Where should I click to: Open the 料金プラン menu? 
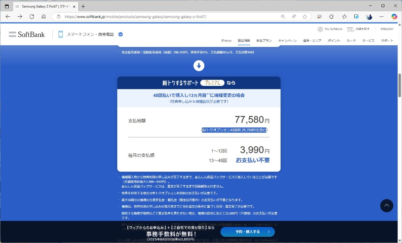[264, 41]
